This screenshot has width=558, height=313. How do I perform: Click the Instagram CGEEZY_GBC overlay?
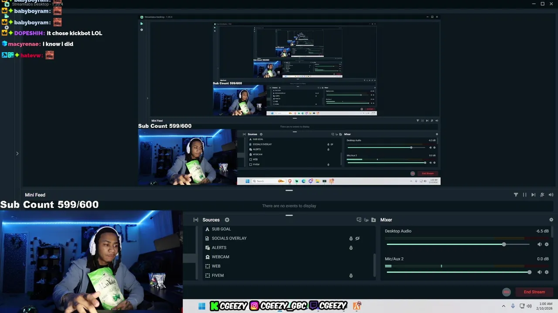(x=279, y=306)
